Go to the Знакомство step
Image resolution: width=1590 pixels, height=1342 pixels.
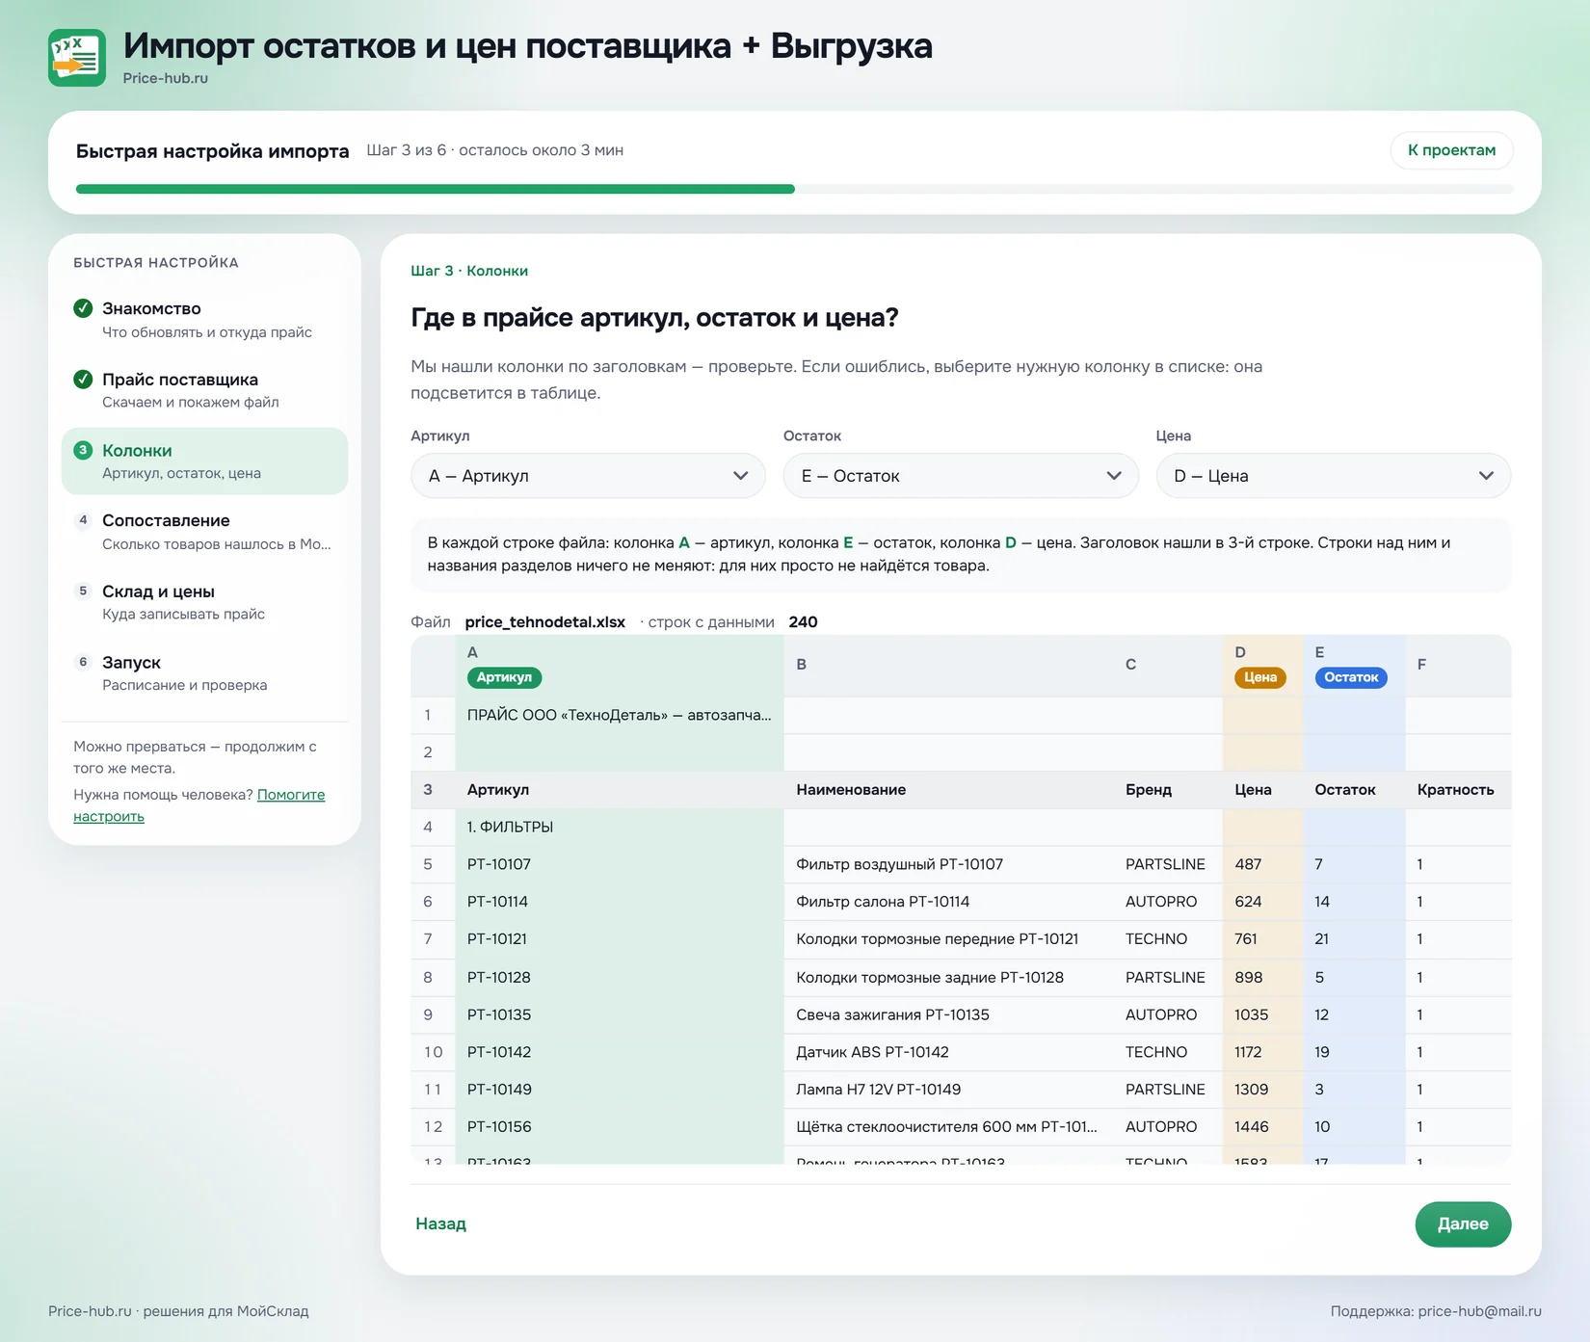(204, 320)
